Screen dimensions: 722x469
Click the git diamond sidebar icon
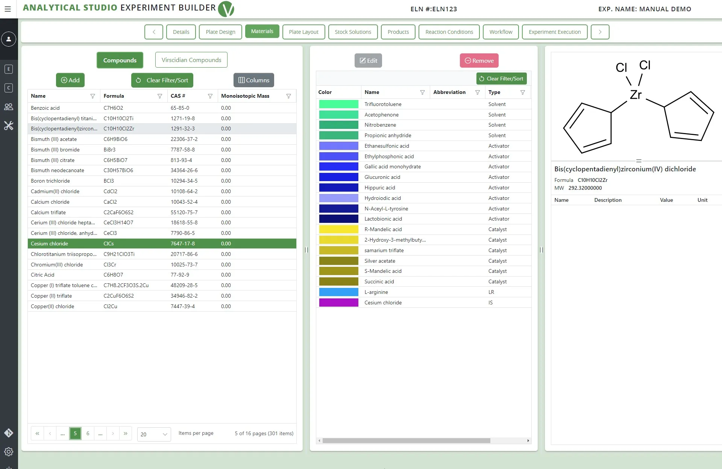[x=9, y=433]
